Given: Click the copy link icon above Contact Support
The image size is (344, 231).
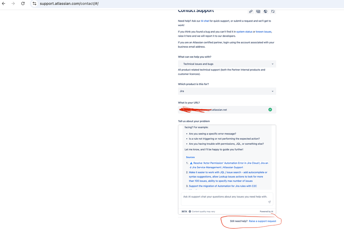Looking at the screenshot, I should [251, 11].
